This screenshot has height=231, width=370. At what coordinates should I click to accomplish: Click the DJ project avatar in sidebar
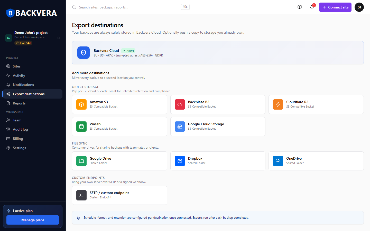click(x=9, y=38)
